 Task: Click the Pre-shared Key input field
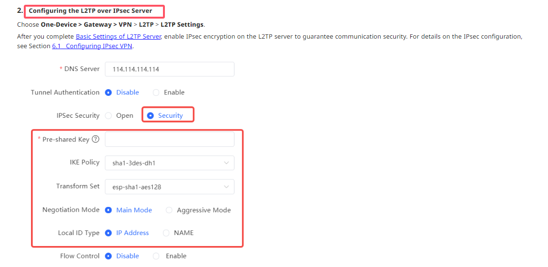coord(170,139)
